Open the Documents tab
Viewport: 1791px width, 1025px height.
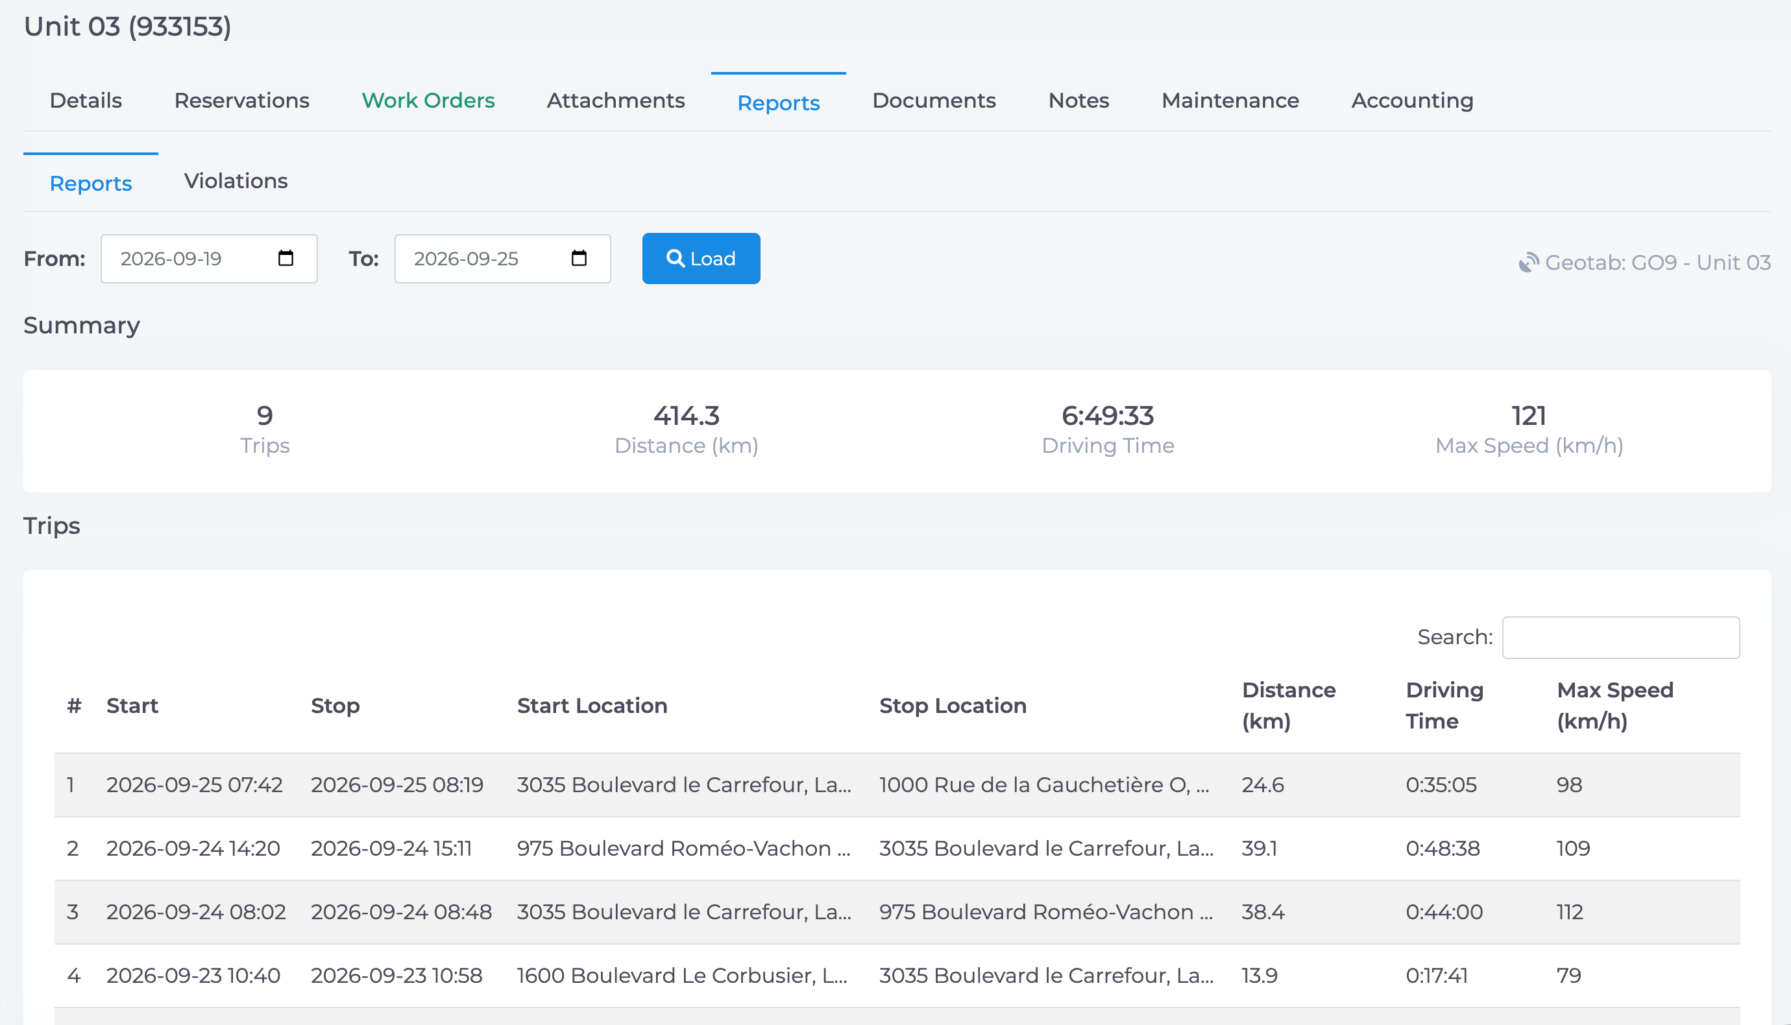click(934, 101)
